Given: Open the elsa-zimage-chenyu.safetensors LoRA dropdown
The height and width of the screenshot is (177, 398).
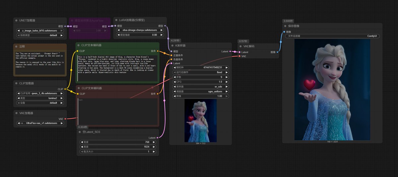Looking at the screenshot, I should coord(141,30).
